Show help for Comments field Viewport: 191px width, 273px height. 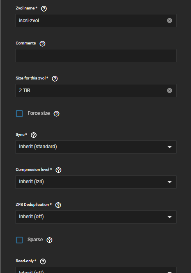[42, 44]
